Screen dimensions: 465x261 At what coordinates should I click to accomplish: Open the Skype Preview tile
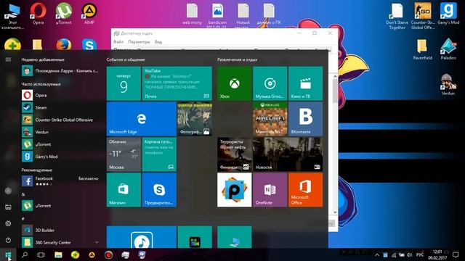click(159, 190)
